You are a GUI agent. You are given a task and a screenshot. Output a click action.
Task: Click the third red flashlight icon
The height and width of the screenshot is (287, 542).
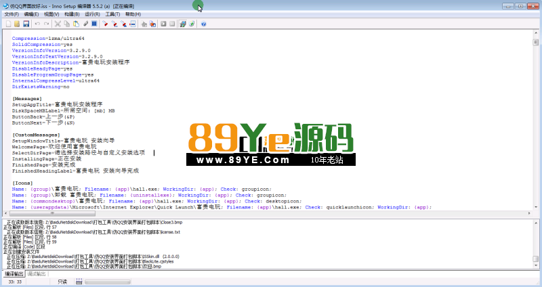tap(123, 24)
